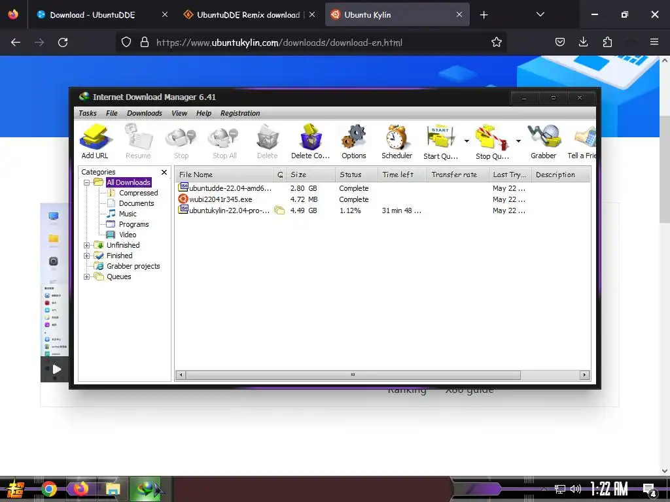
Task: Switch to UbuntuDDE Remix download tab
Action: [251, 14]
